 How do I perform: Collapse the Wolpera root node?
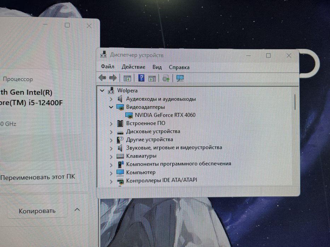click(x=102, y=91)
